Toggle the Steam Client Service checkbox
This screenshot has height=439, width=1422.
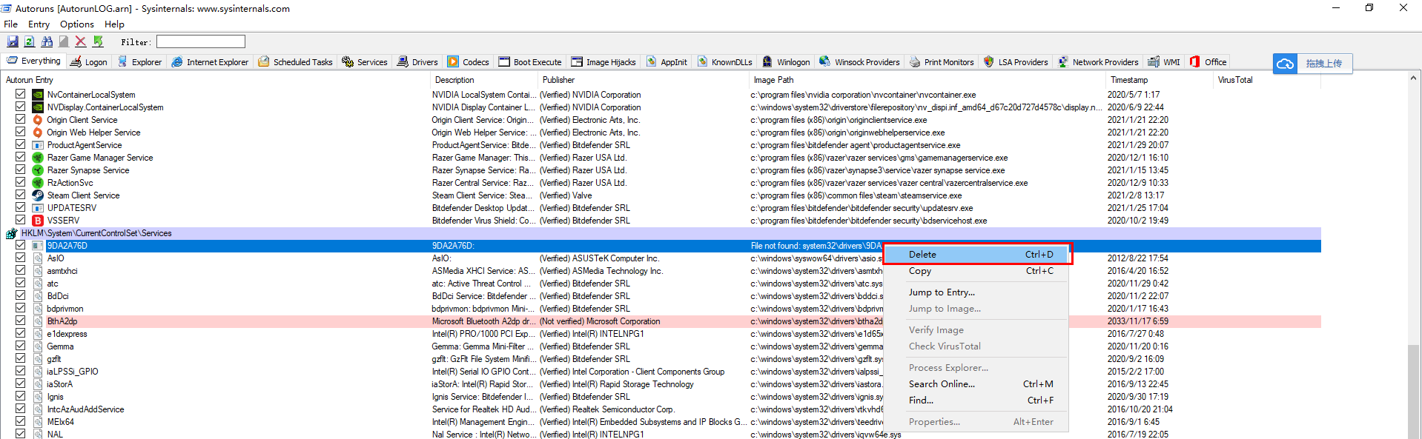tap(20, 195)
